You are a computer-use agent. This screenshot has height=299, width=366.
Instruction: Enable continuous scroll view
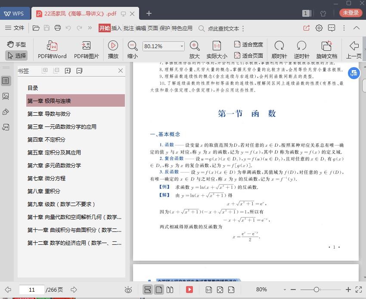(x=148, y=290)
